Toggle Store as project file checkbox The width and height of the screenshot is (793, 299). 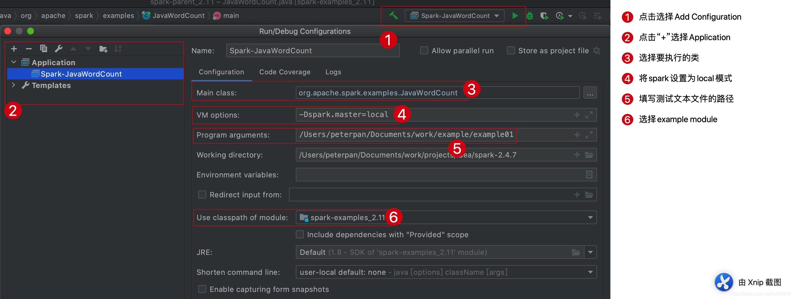pyautogui.click(x=510, y=50)
